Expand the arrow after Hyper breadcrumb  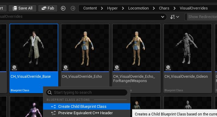123,8
